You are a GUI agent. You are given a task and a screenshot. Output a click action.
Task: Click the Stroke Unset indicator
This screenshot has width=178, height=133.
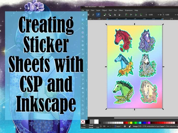click(x=91, y=127)
